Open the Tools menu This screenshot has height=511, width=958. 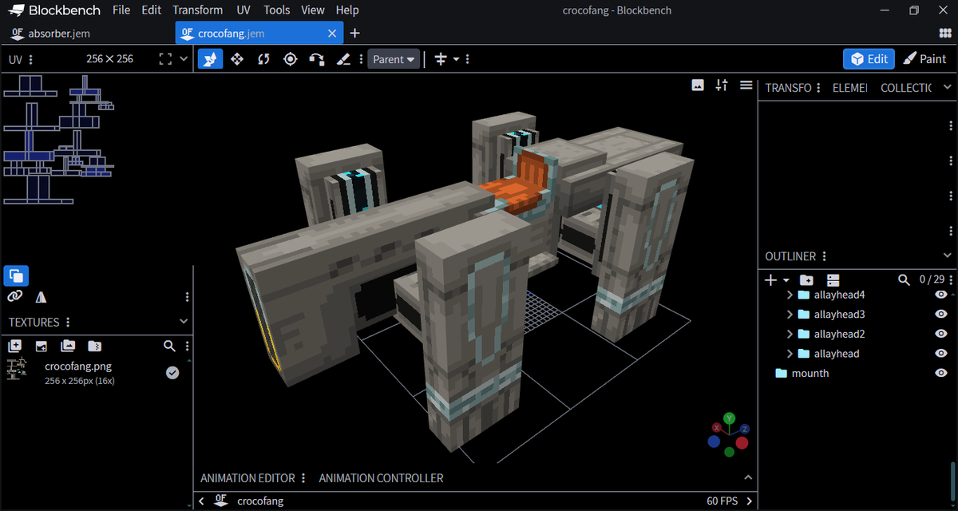tap(276, 10)
